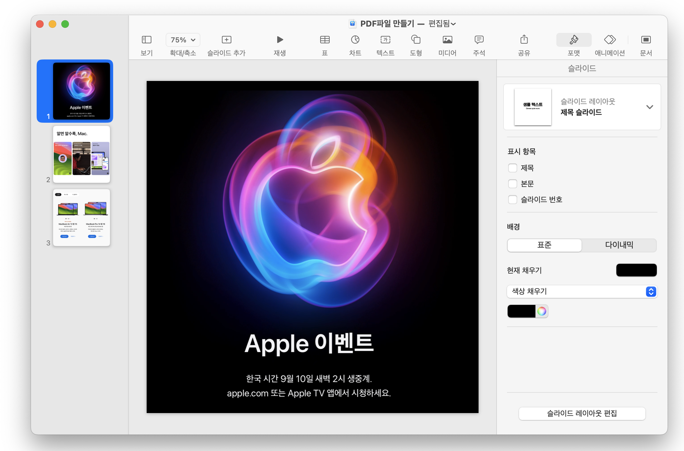Open the Animation (애니메이션) inspector
Viewport: 684px width, 451px height.
(610, 40)
